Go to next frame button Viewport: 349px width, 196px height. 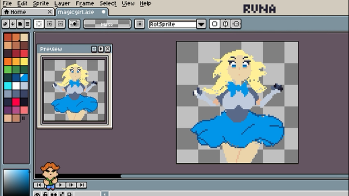[71, 185]
